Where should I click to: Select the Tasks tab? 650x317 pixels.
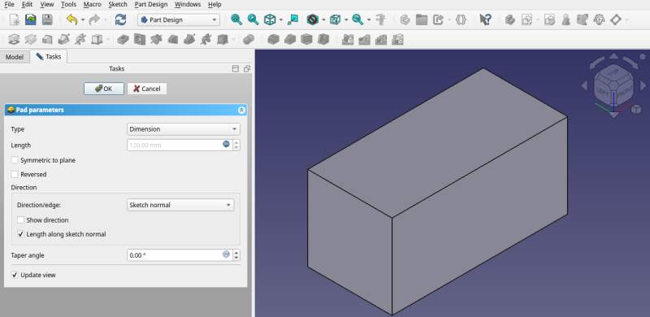point(49,56)
